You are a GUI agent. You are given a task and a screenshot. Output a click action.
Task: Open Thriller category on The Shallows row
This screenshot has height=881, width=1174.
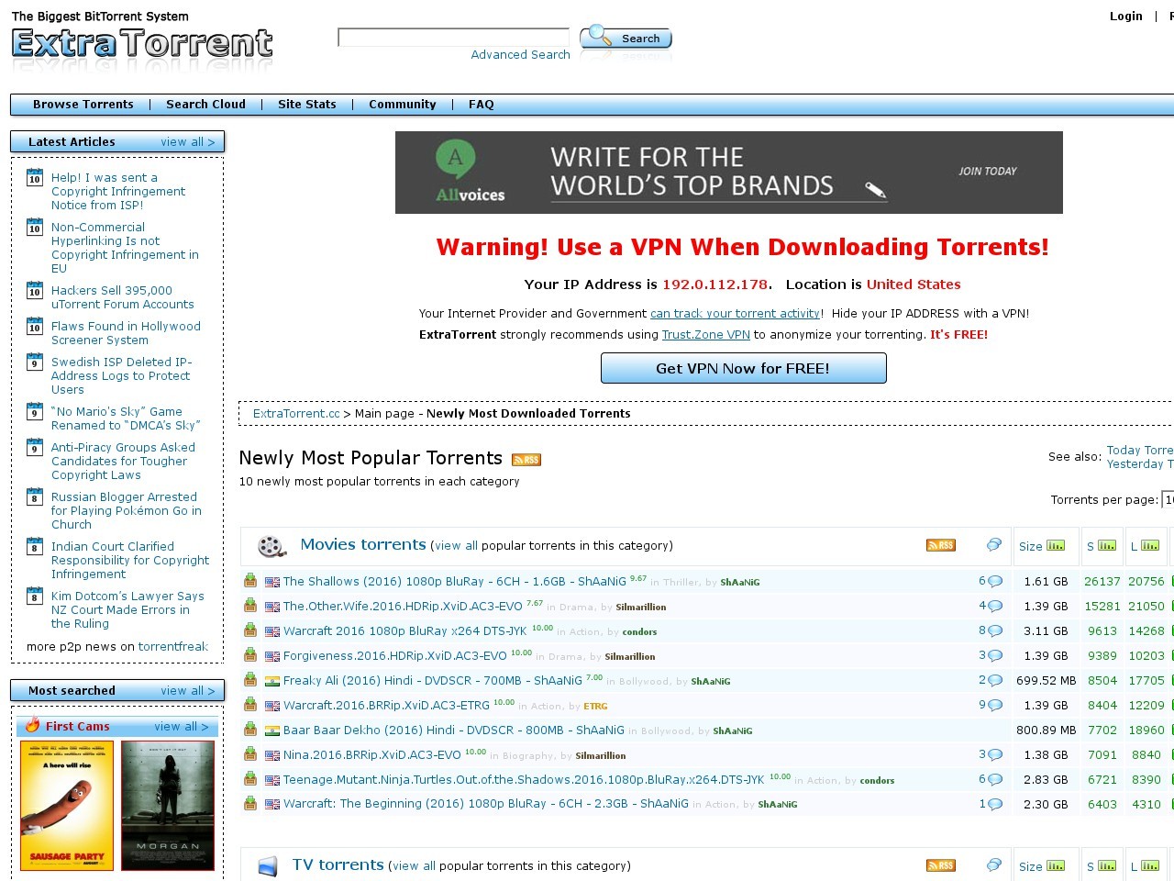coord(681,583)
